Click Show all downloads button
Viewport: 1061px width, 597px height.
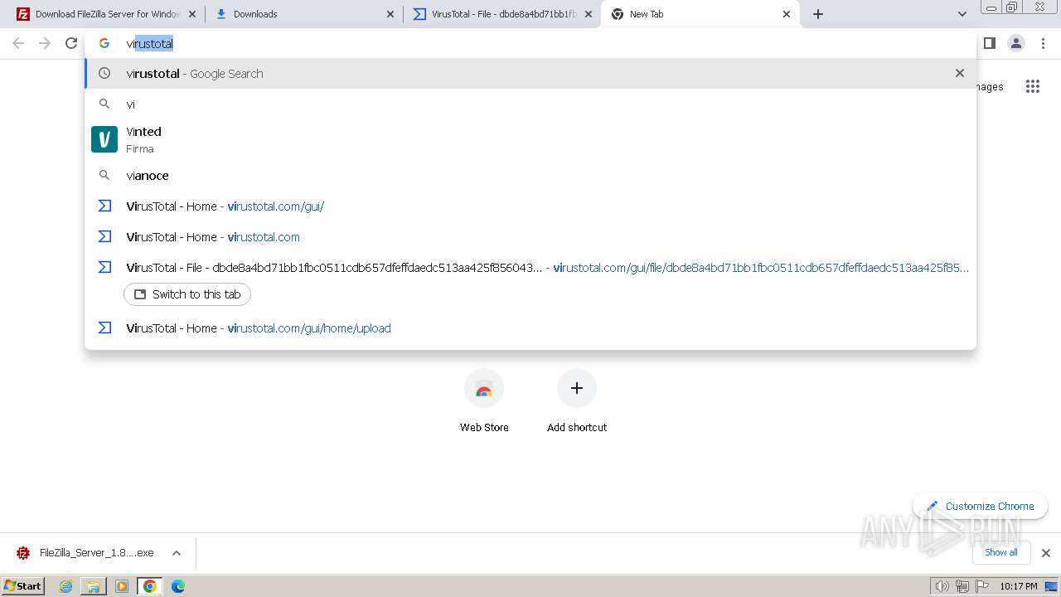tap(1001, 552)
